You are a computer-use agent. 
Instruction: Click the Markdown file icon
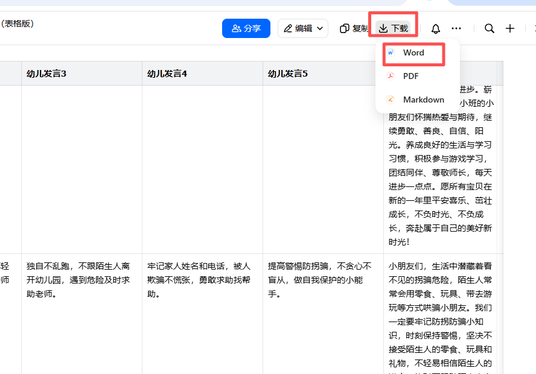pyautogui.click(x=391, y=100)
